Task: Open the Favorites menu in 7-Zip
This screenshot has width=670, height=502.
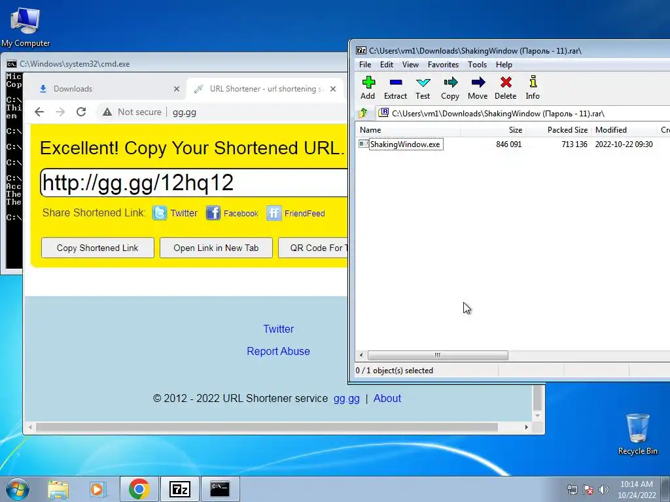Action: [443, 65]
